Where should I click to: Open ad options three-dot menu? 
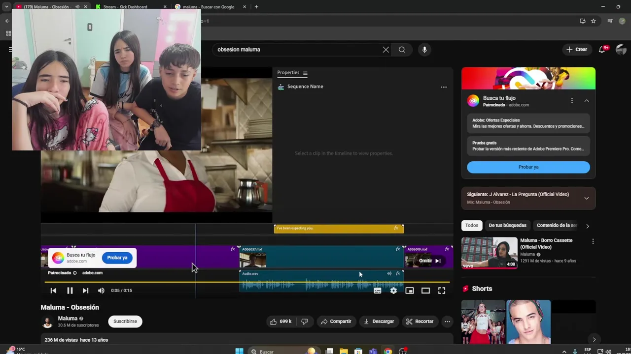[x=572, y=101]
